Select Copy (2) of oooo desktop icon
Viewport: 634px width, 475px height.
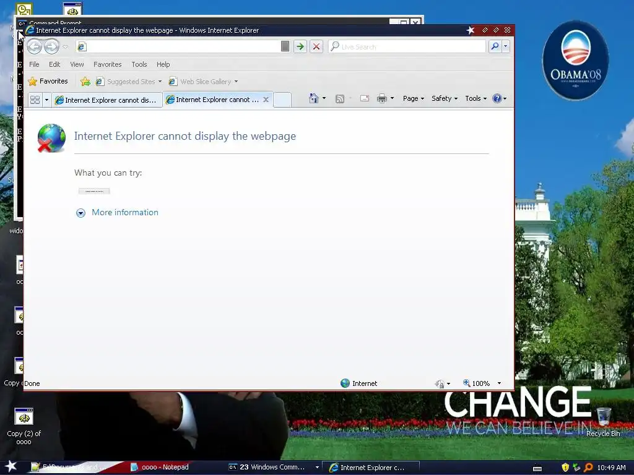point(24,426)
